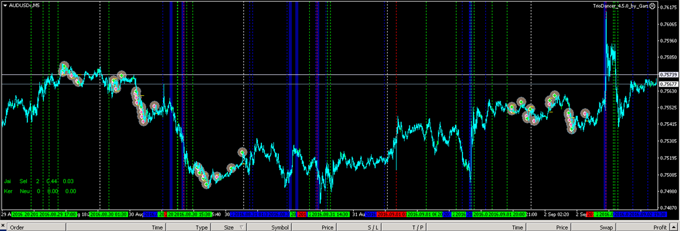The height and width of the screenshot is (231, 680).
Task: Click the Ker Neu status line
Action: 40,191
